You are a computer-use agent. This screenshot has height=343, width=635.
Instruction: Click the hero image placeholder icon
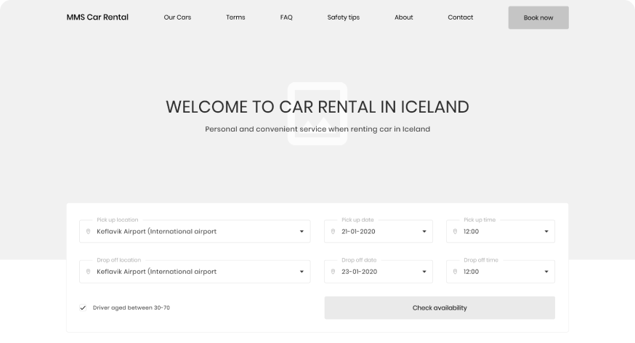[x=317, y=113]
